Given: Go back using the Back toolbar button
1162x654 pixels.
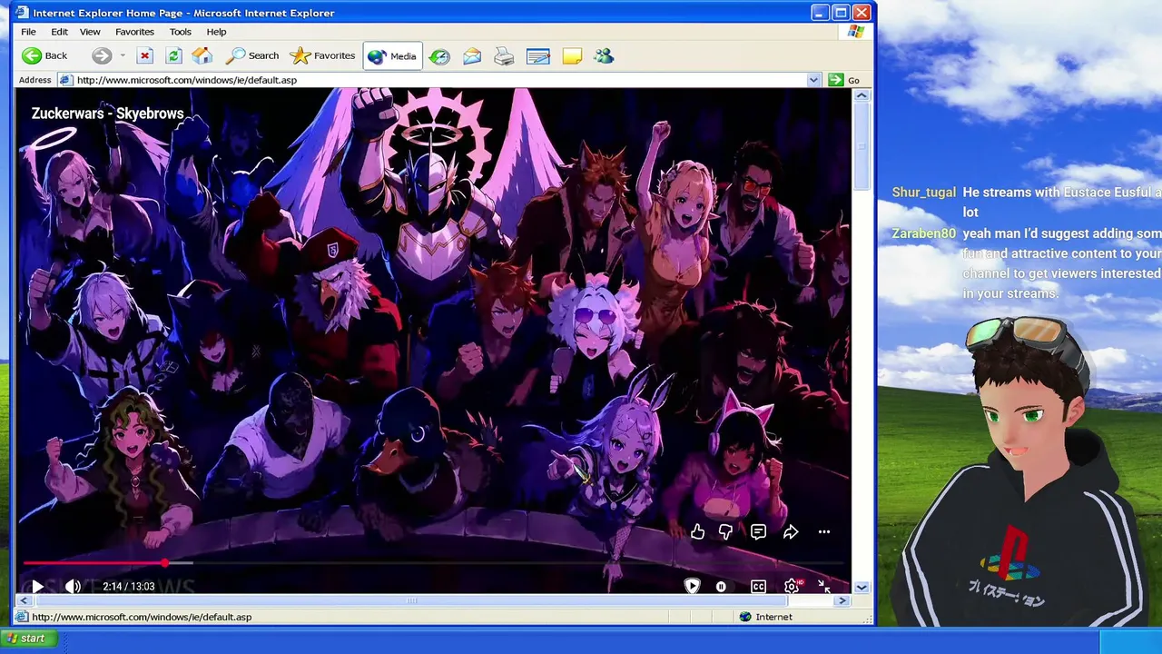Looking at the screenshot, I should click(x=44, y=55).
